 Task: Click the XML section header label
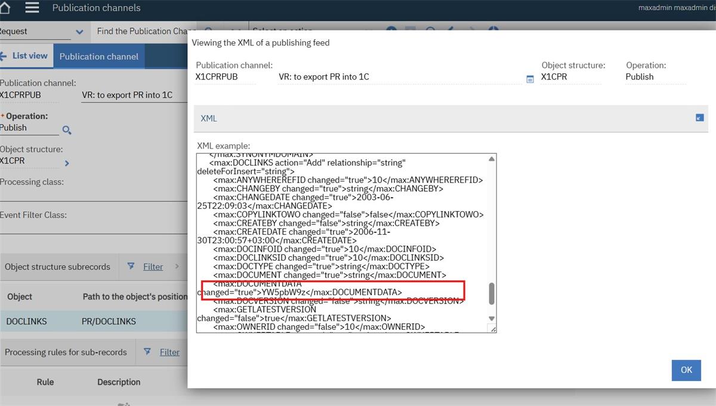(x=209, y=118)
